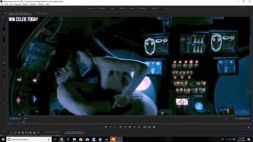This screenshot has width=253, height=142.
Task: Open the Graphics menu
Action: 33,4
